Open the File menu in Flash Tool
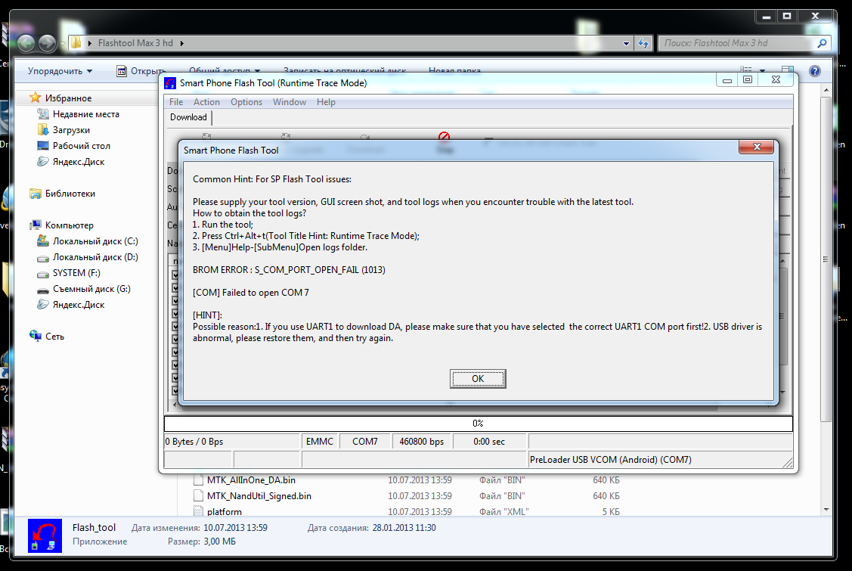Image resolution: width=852 pixels, height=571 pixels. pos(176,101)
